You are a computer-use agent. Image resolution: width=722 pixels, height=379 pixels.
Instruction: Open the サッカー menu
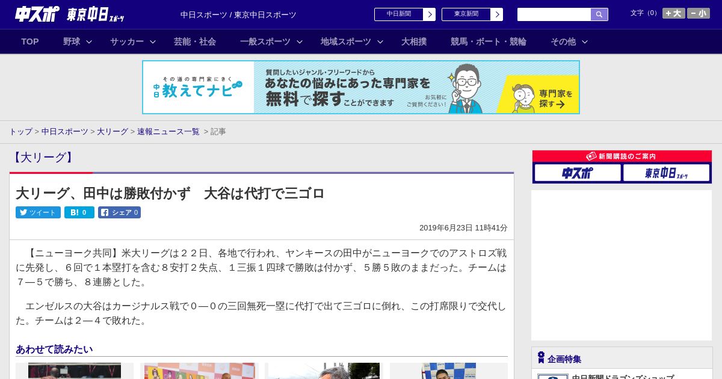[x=127, y=42]
